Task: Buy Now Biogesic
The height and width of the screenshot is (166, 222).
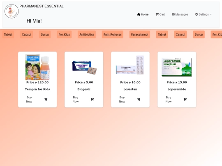Action: click(x=76, y=99)
